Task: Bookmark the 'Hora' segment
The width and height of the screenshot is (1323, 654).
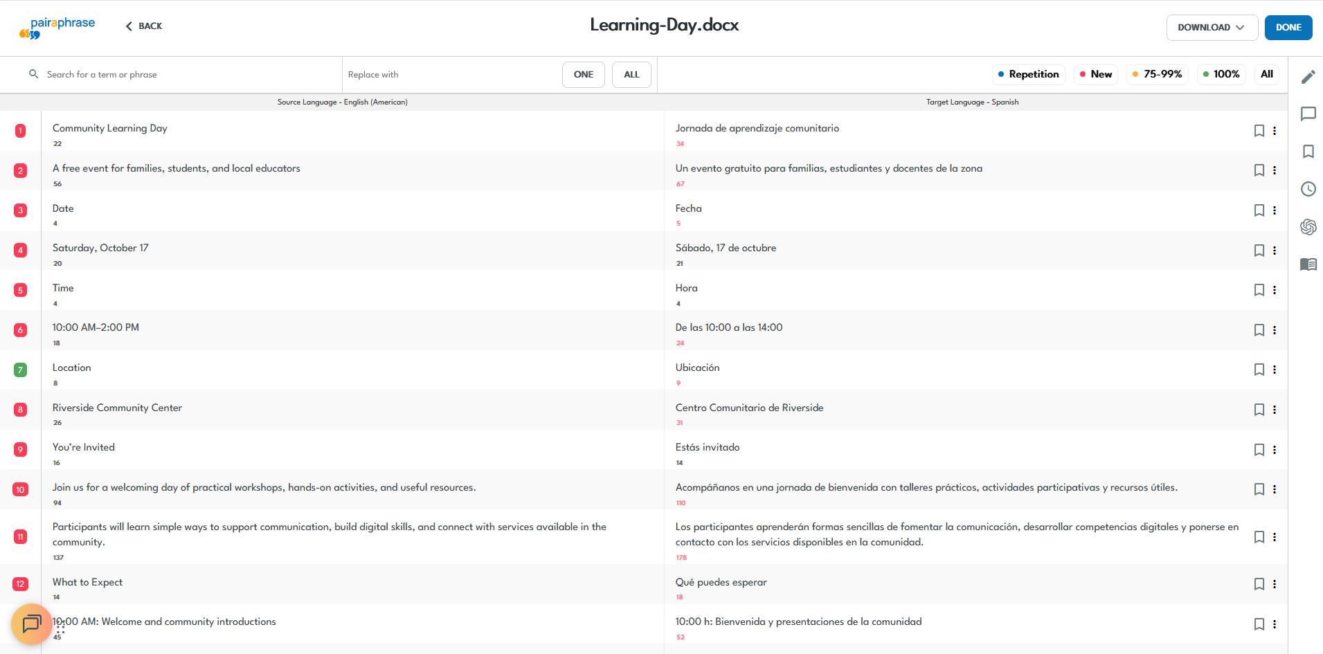Action: pos(1259,290)
